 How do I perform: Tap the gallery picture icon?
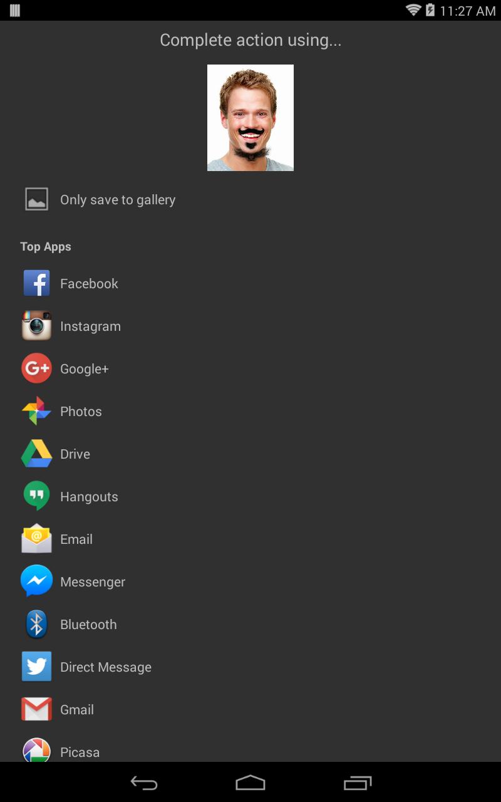36,199
